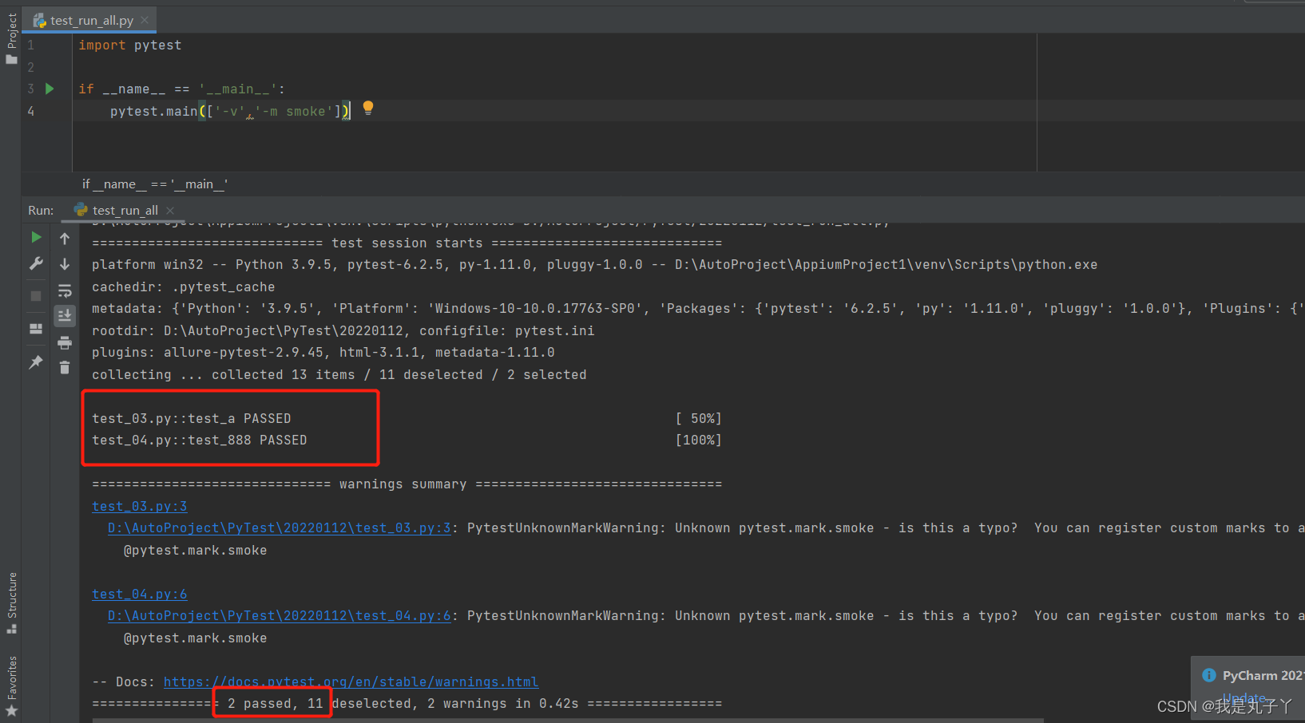Screen dimensions: 1305x723
Task: Click the breadcrumb if __name__ == '__main__'
Action: [155, 184]
